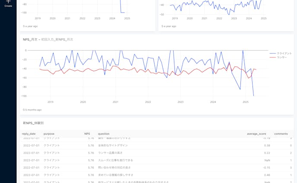Viewport: 297px width, 183px height.
Task: Click the 問い合わせ時の対応の良さ question cell
Action: tap(114, 167)
